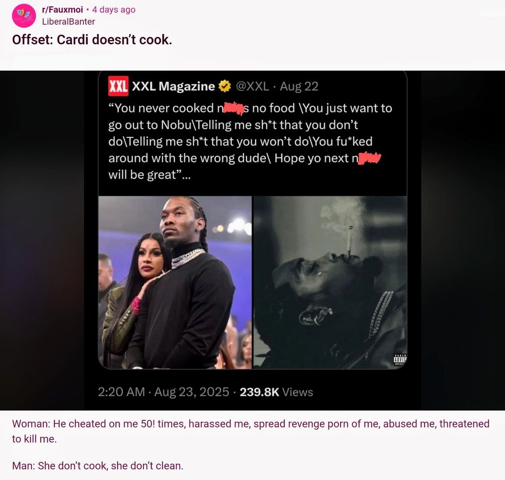Click the XXL Magazine logo avatar
Image resolution: width=505 pixels, height=480 pixels.
coord(118,86)
